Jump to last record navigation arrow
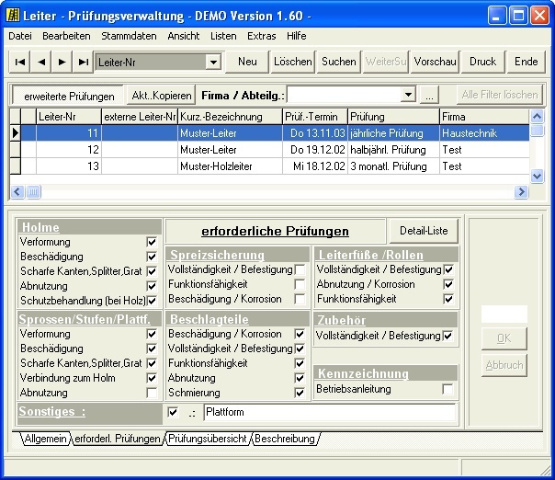The image size is (555, 480). [x=83, y=62]
